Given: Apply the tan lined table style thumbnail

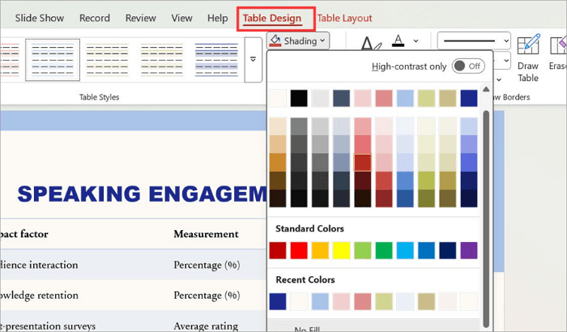Looking at the screenshot, I should (162, 60).
